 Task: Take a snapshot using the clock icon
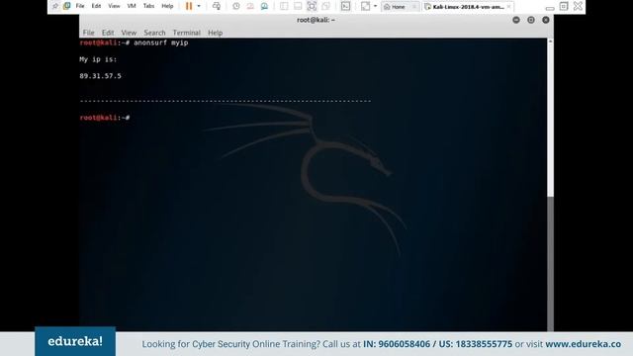[x=236, y=6]
